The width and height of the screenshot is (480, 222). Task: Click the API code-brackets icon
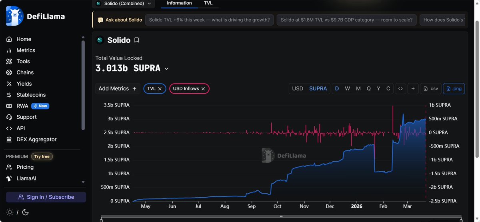point(9,128)
